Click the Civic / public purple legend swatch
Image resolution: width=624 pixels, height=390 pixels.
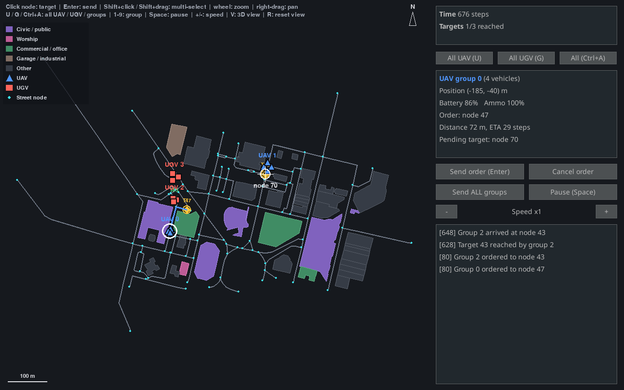click(x=9, y=29)
